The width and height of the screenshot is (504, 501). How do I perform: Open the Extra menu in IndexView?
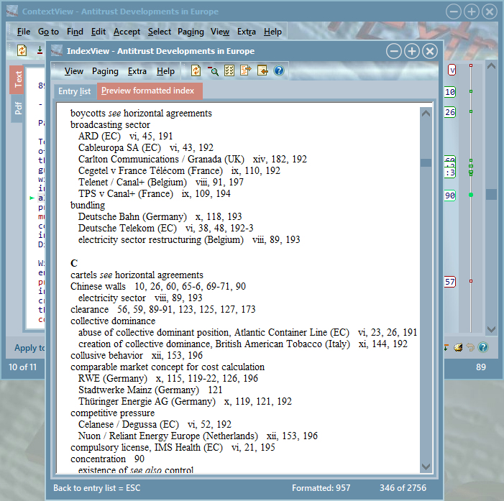(137, 71)
